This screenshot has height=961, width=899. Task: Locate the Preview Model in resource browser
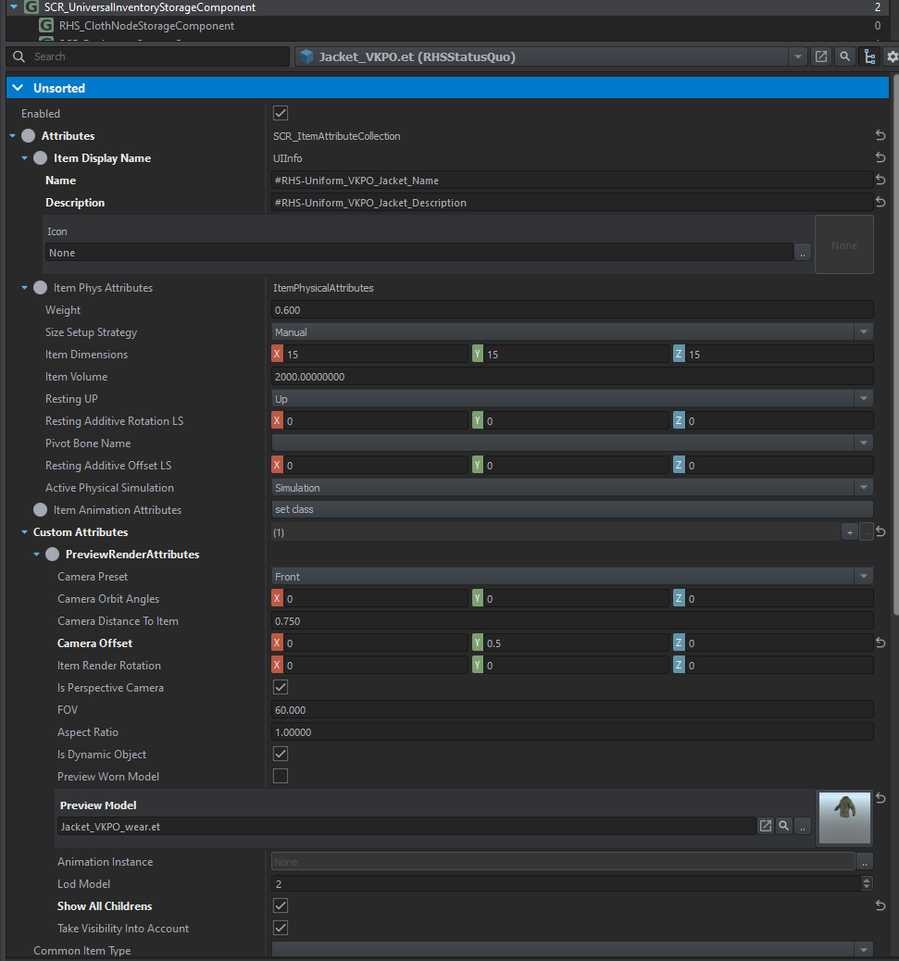pos(783,826)
